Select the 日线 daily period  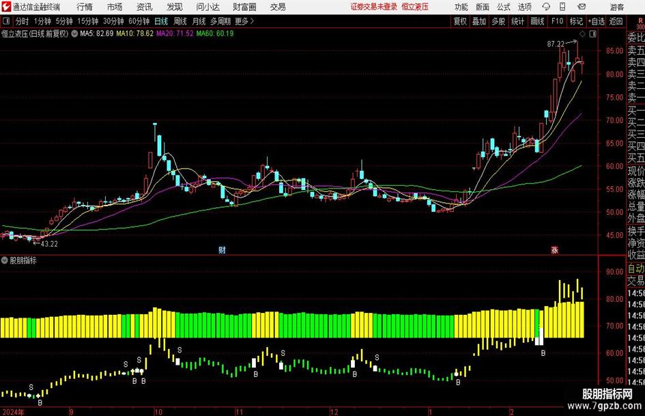161,21
